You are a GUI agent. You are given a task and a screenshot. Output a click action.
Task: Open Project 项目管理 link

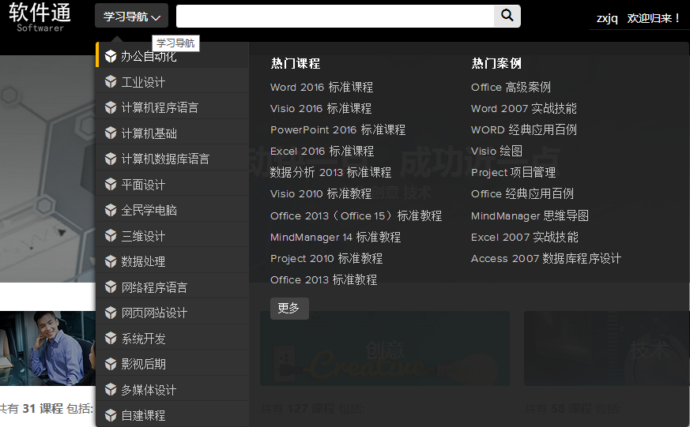513,172
